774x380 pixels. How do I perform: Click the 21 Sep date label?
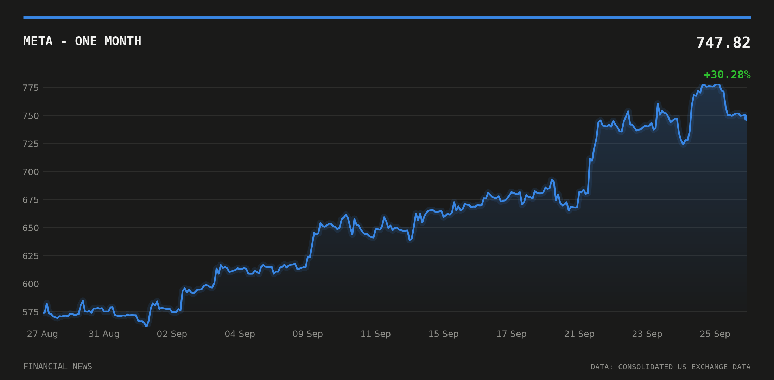coord(579,334)
